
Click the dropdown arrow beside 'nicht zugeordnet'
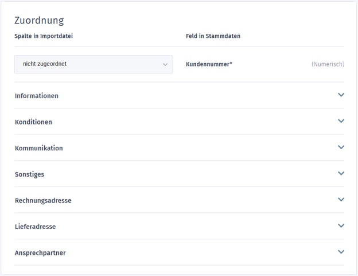(165, 65)
